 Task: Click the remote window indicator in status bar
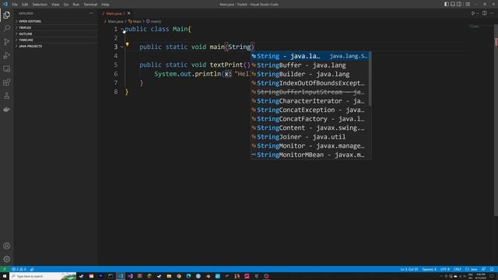click(x=5, y=269)
